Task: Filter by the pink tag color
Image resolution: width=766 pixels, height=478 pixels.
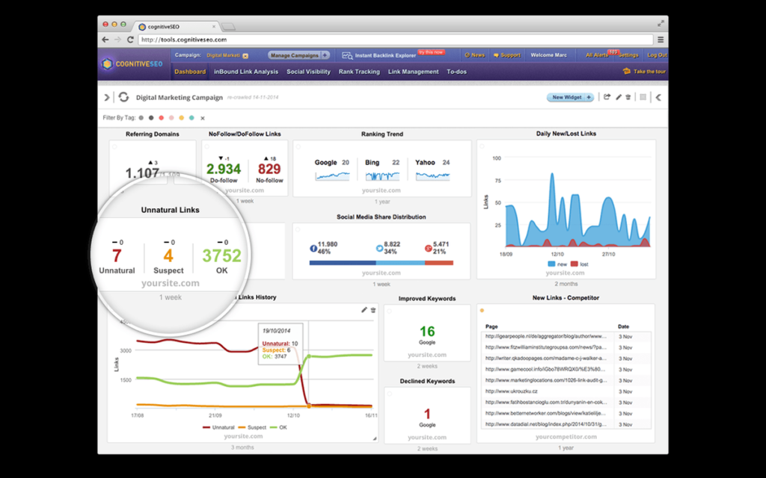Action: [x=171, y=118]
